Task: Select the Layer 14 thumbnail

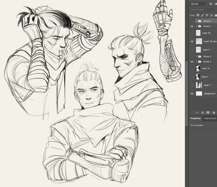Action: (x=198, y=68)
